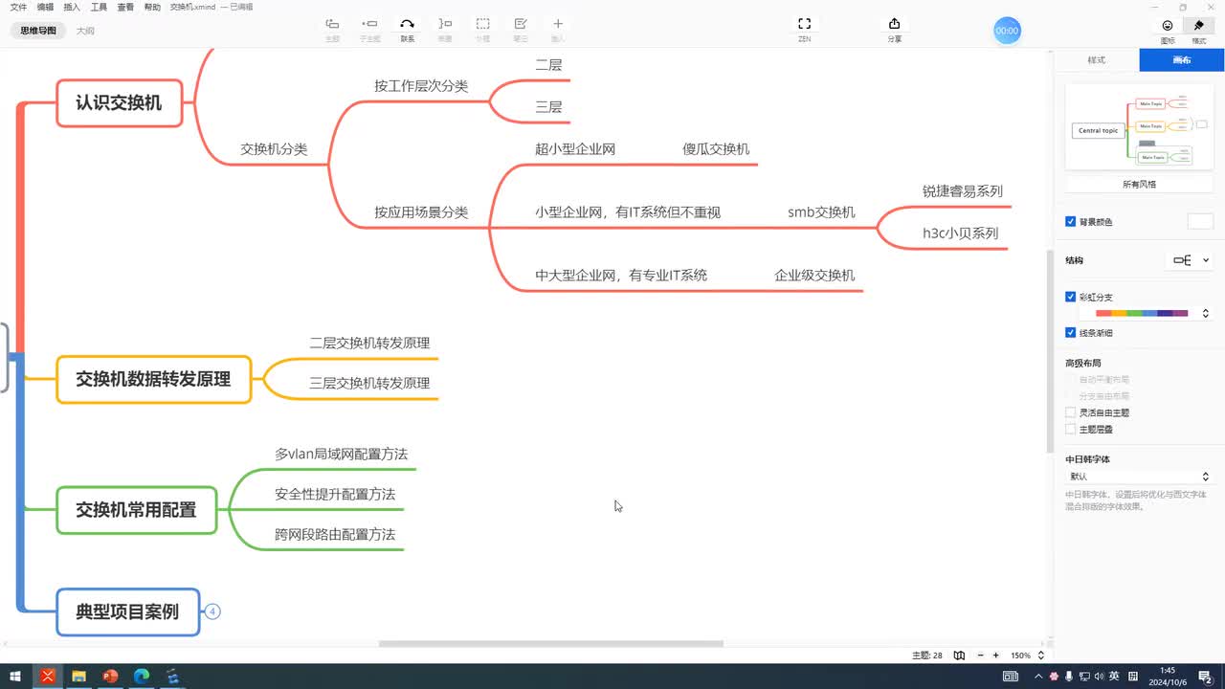The height and width of the screenshot is (689, 1225).
Task: Open the red XMind taskbar icon
Action: pos(48,677)
